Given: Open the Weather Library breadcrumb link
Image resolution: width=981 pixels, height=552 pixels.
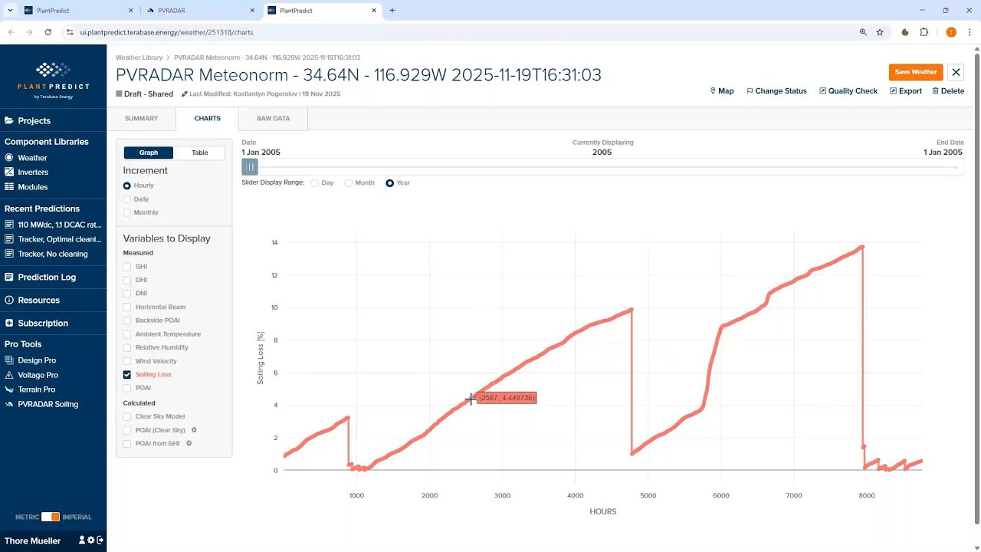Looking at the screenshot, I should [139, 58].
